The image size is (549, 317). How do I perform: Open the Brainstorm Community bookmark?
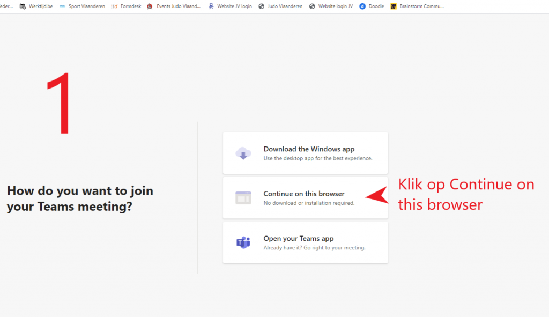pos(417,6)
